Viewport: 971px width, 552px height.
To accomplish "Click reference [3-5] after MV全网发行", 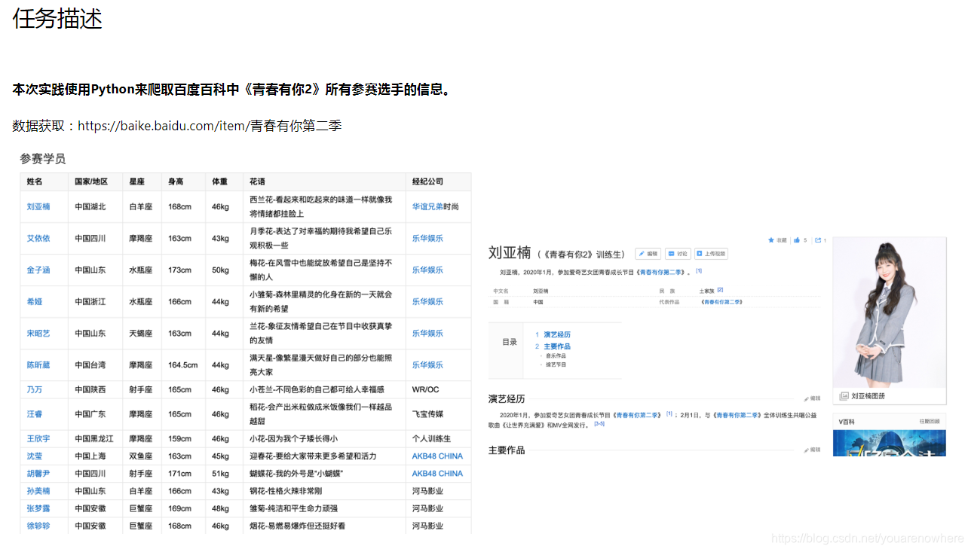I will click(599, 424).
